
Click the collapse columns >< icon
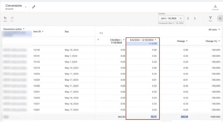click(x=101, y=33)
